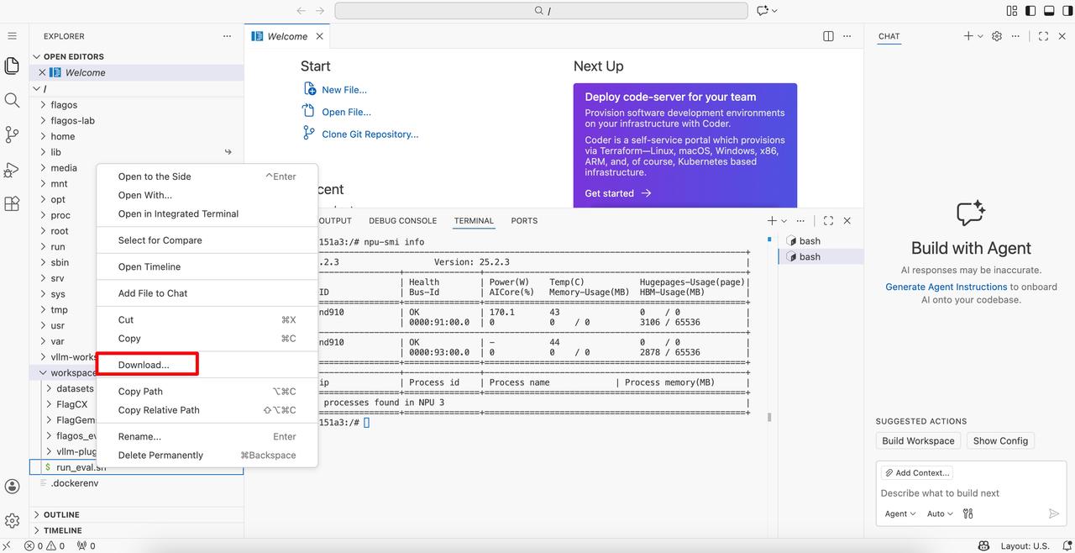Open the Run and Debug view
This screenshot has width=1075, height=553.
(12, 170)
